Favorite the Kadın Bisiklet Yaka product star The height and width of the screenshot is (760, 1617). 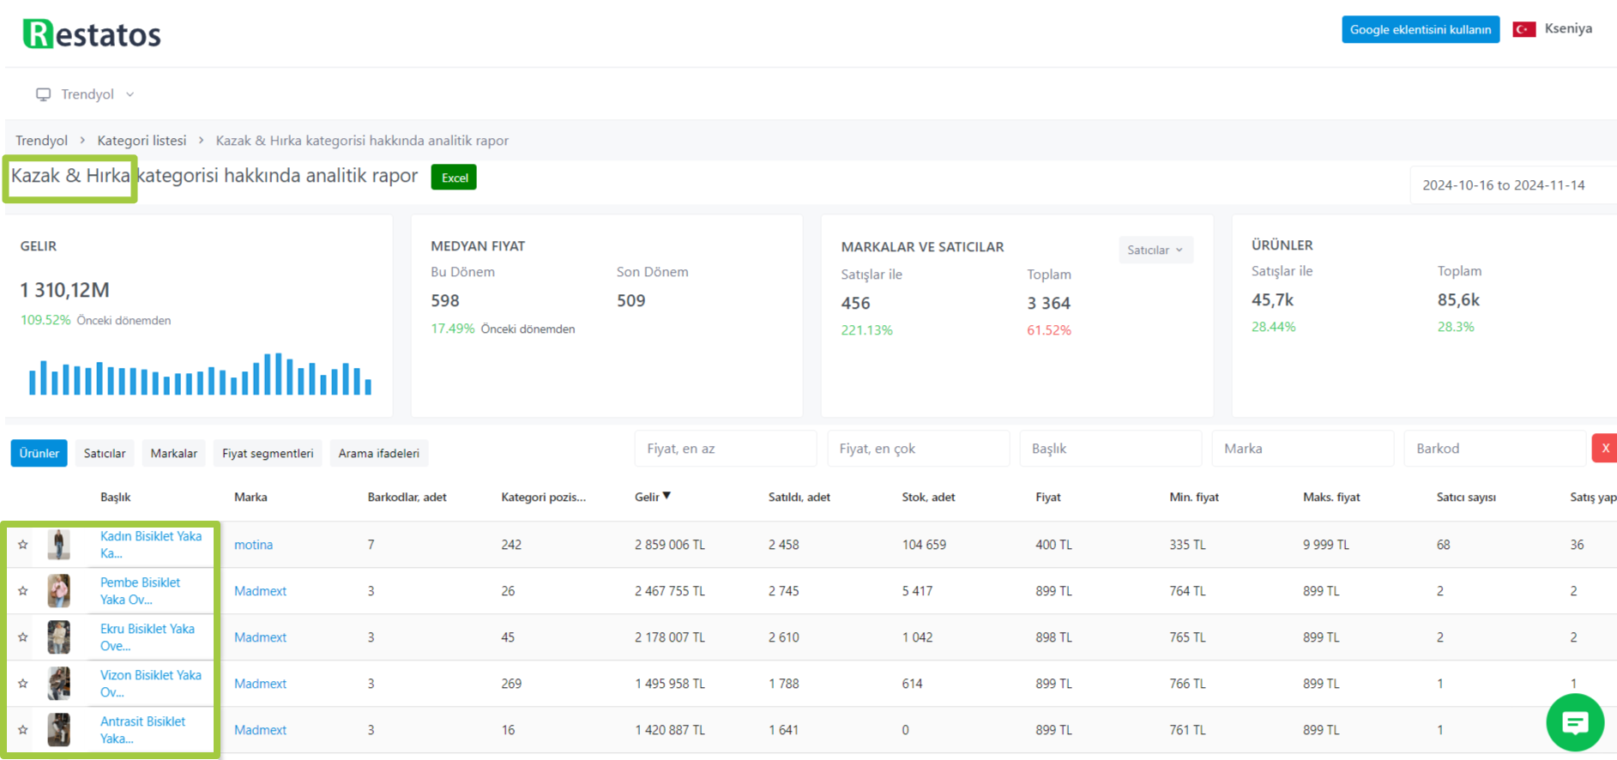[23, 545]
